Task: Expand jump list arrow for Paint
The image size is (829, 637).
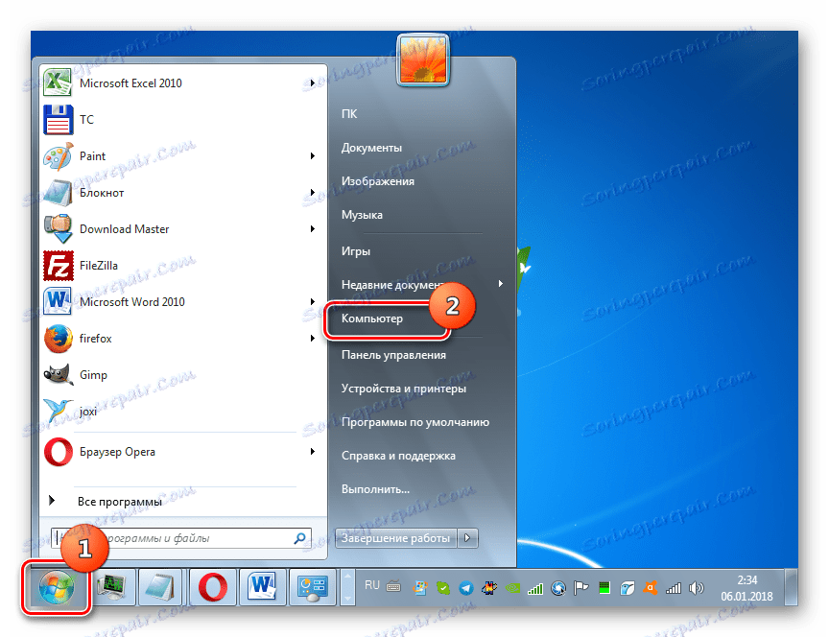Action: [x=313, y=156]
